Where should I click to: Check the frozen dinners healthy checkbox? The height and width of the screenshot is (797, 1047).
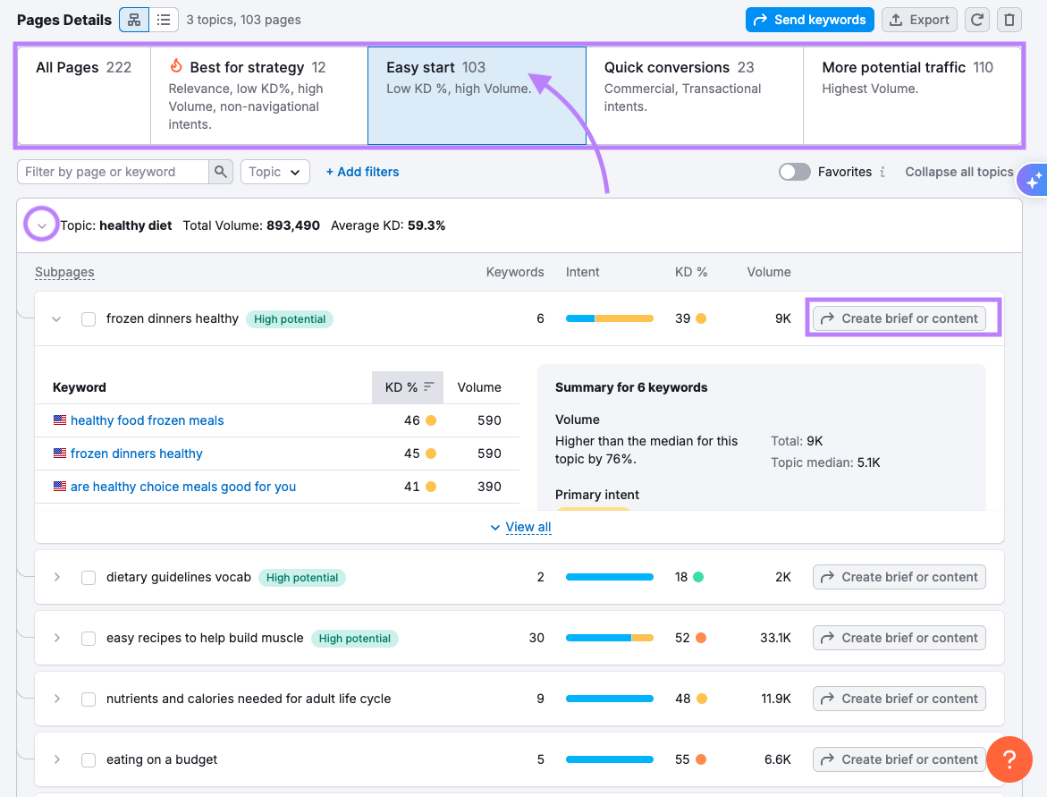click(x=88, y=318)
